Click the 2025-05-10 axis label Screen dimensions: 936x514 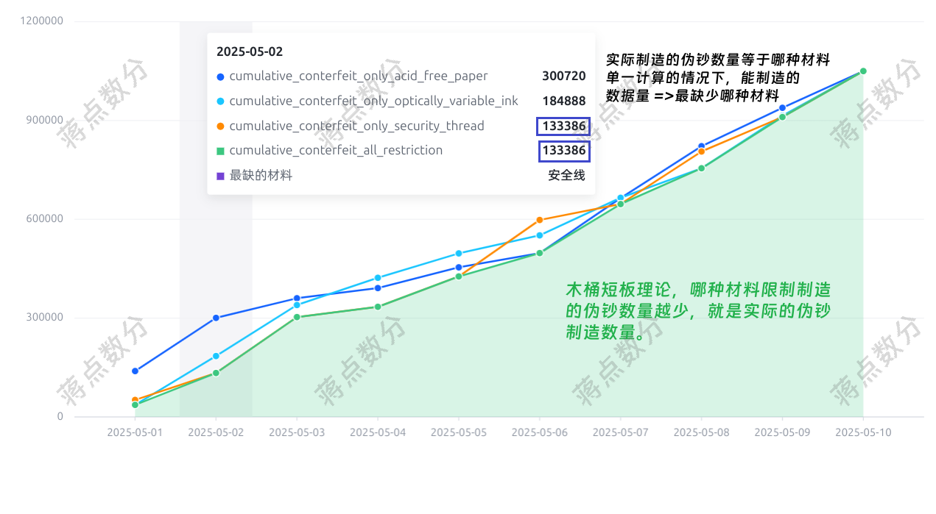862,432
